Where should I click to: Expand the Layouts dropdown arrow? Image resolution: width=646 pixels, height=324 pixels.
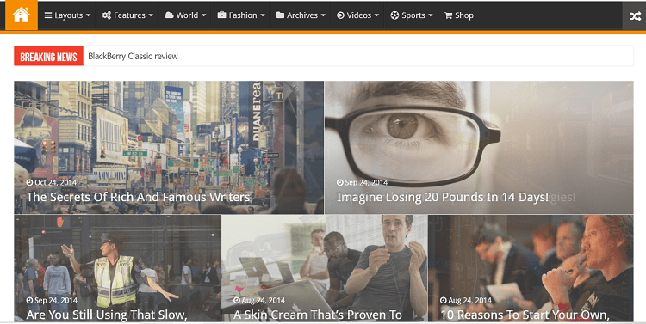tap(88, 15)
